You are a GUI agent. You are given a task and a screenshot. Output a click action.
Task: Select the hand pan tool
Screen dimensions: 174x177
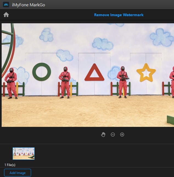click(x=103, y=135)
